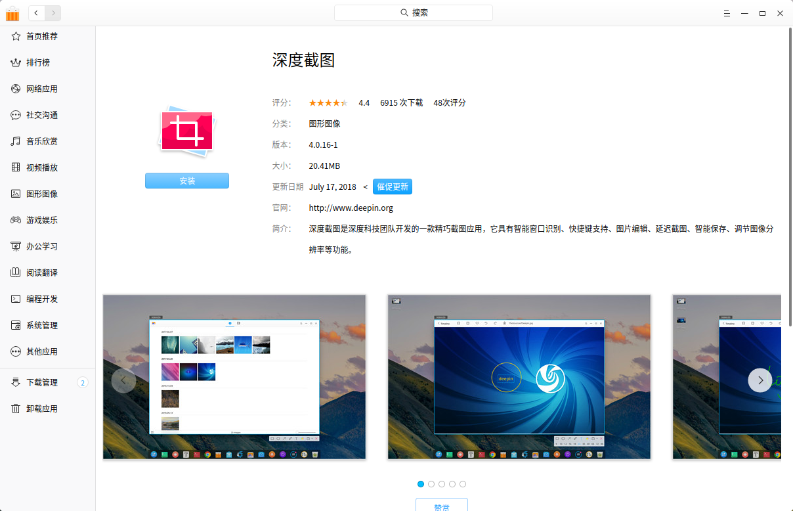Open the hamburger main menu
Viewport: 793px width, 511px height.
(727, 13)
